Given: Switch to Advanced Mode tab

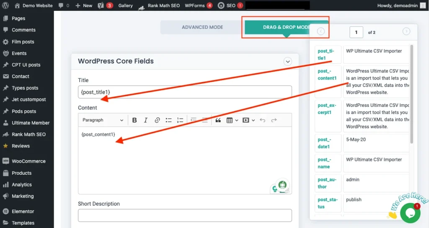Looking at the screenshot, I should (202, 27).
